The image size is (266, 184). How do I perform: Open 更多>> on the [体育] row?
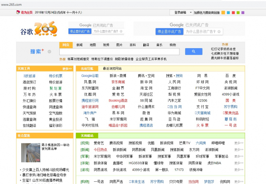click(x=239, y=163)
